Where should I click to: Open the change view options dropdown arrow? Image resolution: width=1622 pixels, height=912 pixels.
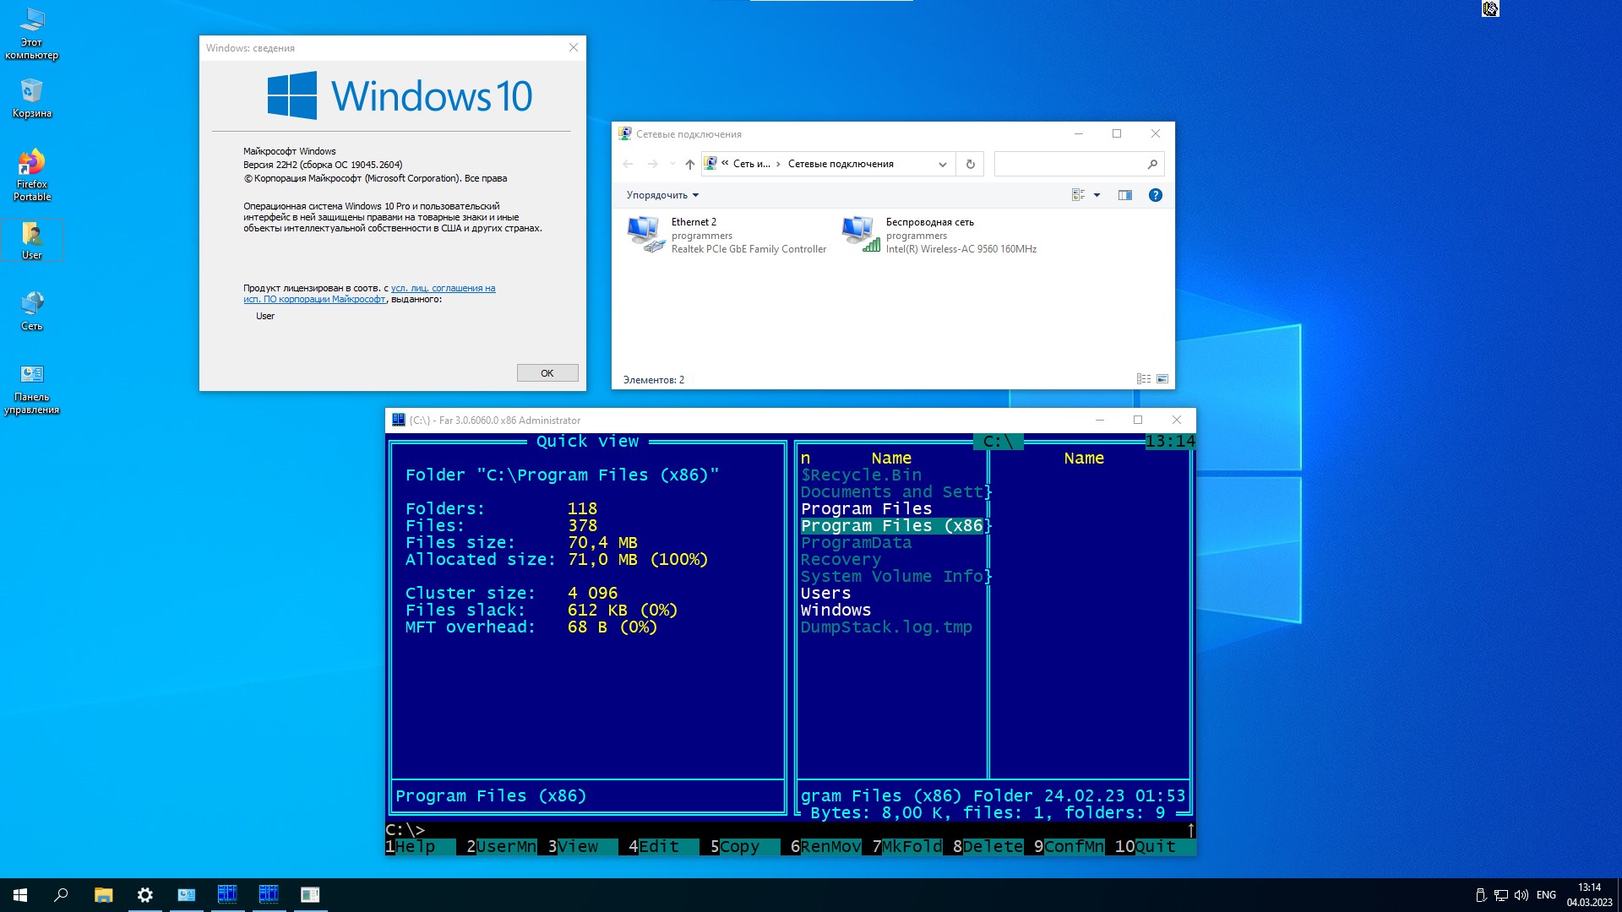(1097, 195)
